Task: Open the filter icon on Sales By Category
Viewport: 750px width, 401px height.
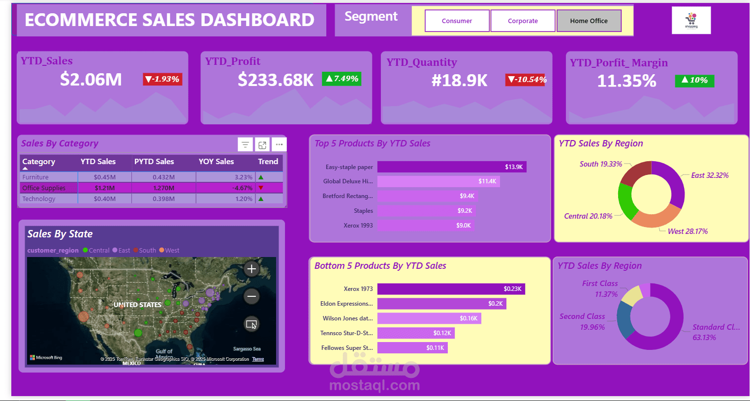Action: 245,144
